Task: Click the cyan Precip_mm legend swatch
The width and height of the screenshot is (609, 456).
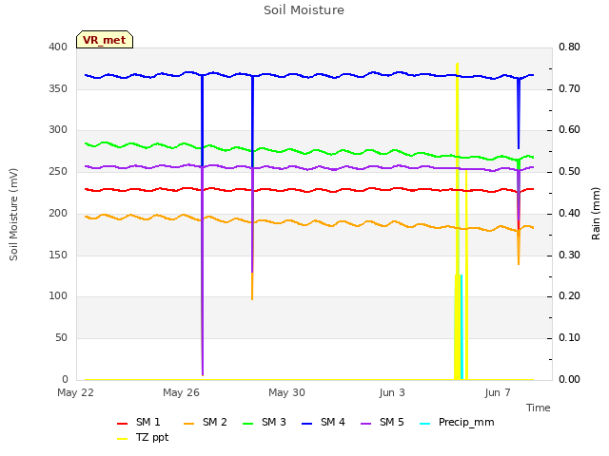Action: click(425, 424)
